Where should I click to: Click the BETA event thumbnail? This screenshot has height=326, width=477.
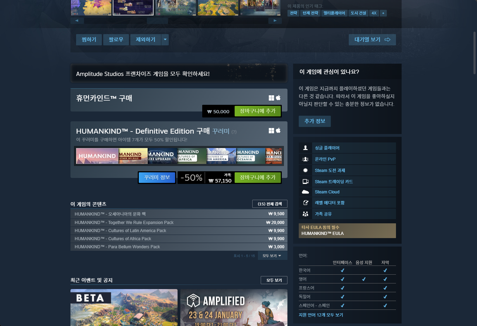coord(124,307)
